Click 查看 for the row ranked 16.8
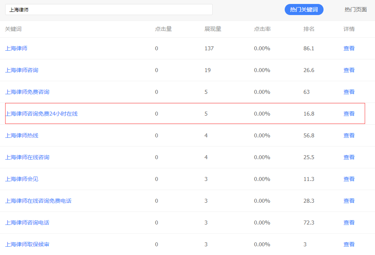The height and width of the screenshot is (255, 375). click(349, 114)
